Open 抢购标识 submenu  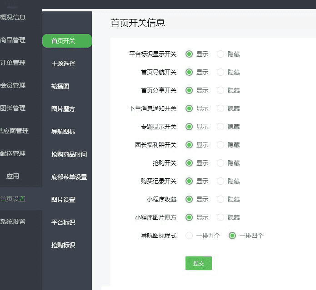[63, 245]
